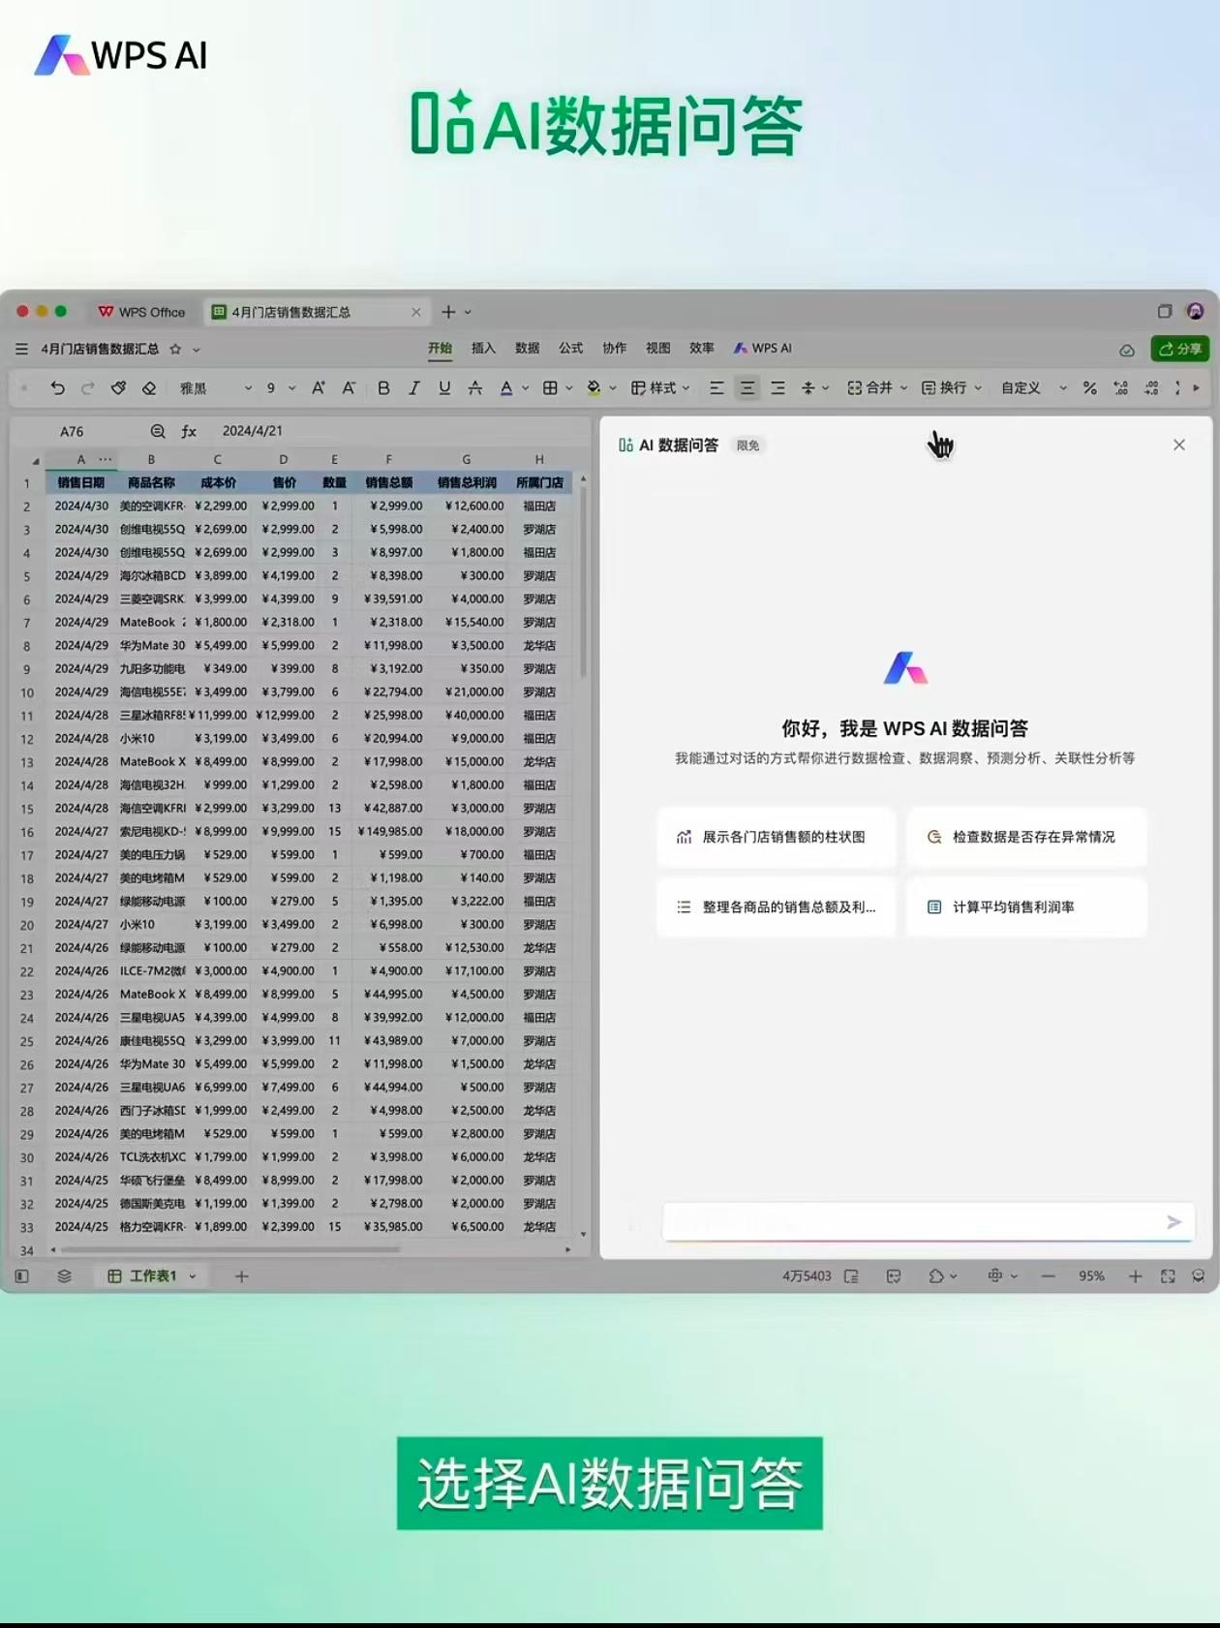Open the 换行 wrap text dropdown
This screenshot has width=1220, height=1628.
[x=951, y=388]
